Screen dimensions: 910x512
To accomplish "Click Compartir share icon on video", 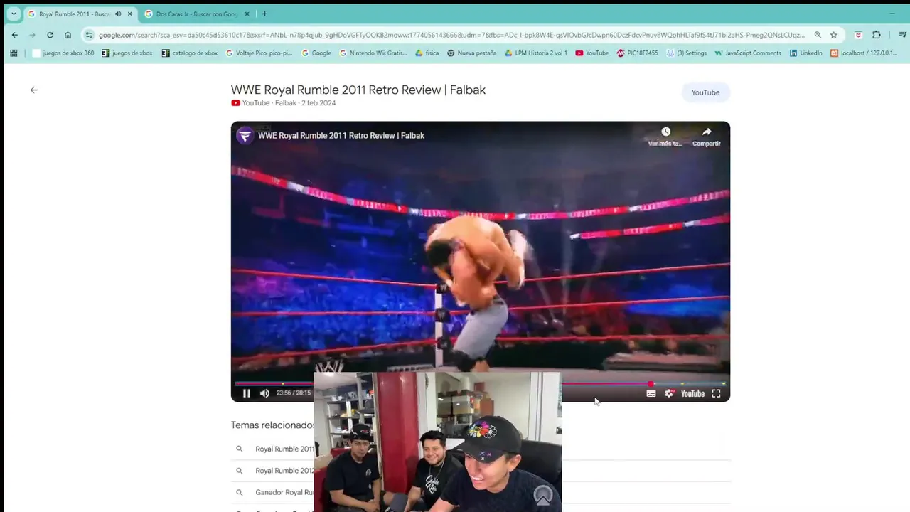I will 707,132.
